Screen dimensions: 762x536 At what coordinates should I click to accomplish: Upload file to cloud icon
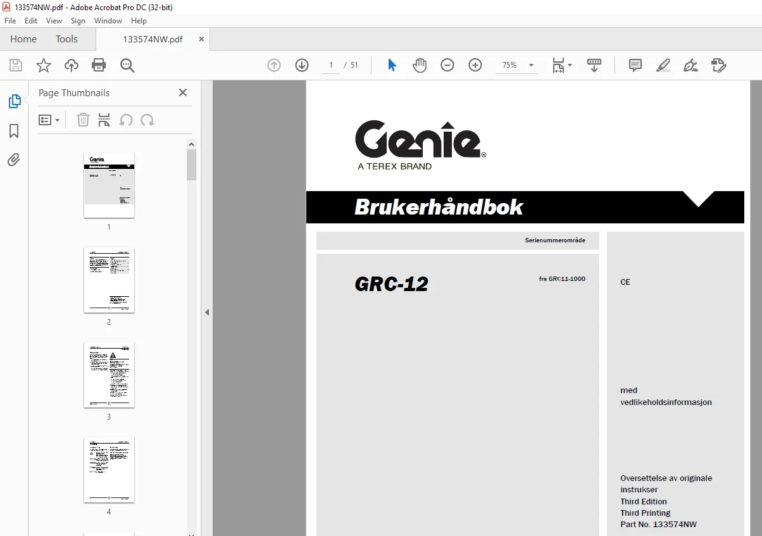[72, 65]
